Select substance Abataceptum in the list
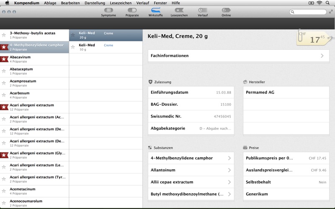The width and height of the screenshot is (335, 209). click(34, 71)
